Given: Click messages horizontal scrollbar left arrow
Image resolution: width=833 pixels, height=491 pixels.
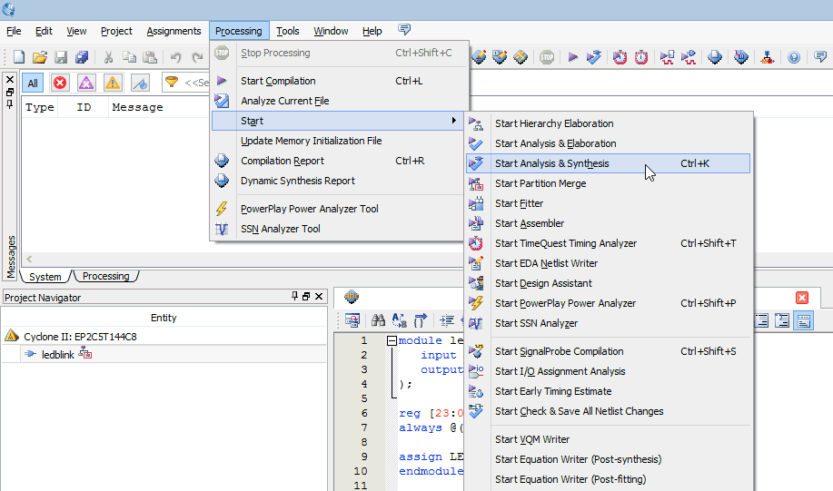Looking at the screenshot, I should [x=29, y=259].
